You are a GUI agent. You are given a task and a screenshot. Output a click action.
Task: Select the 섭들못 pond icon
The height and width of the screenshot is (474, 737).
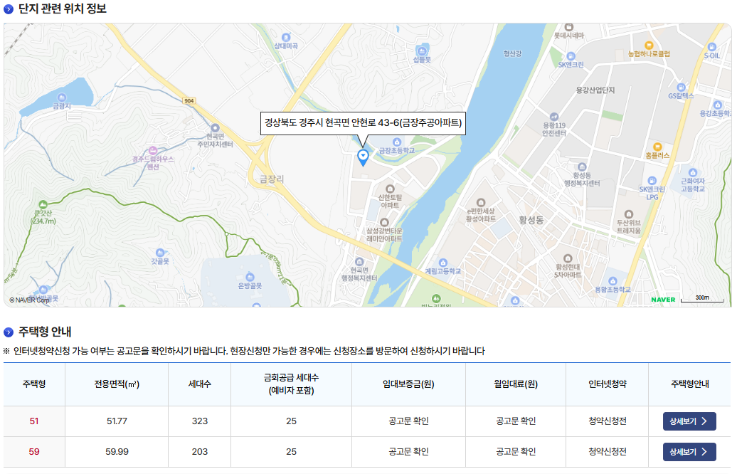pos(422,51)
